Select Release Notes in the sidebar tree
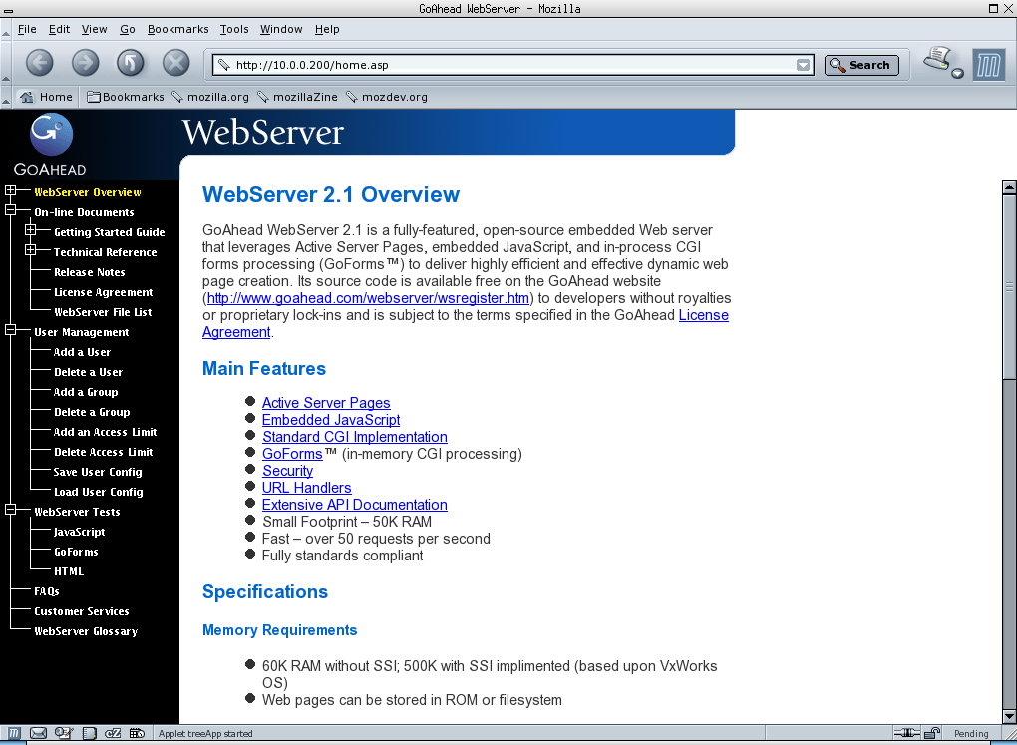Screen dimensions: 1017x745 tap(90, 272)
